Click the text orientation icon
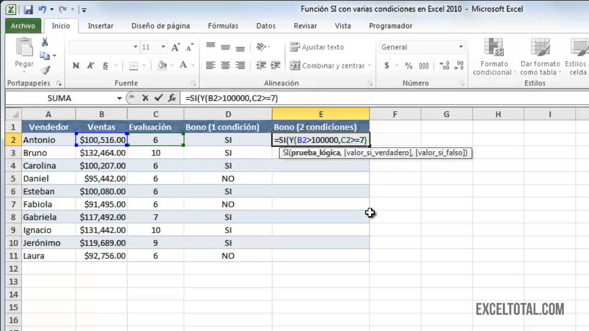This screenshot has width=589, height=331. pos(261,46)
